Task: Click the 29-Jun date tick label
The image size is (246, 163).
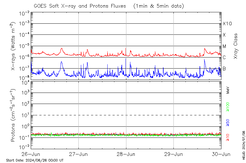Action: pos(174,154)
